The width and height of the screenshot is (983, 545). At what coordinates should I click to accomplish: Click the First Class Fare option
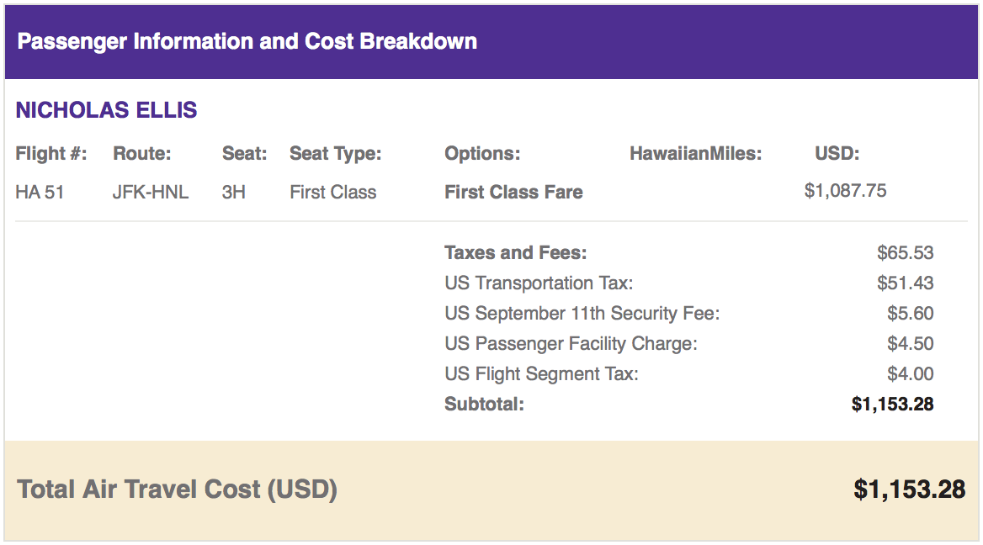tap(513, 192)
